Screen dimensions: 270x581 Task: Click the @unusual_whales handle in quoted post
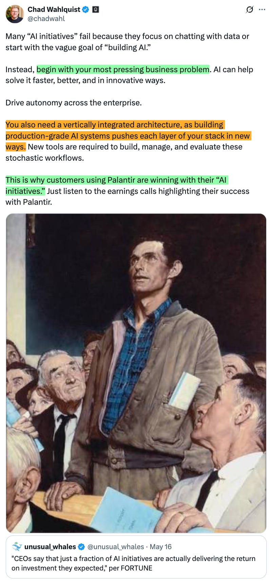[x=116, y=546]
